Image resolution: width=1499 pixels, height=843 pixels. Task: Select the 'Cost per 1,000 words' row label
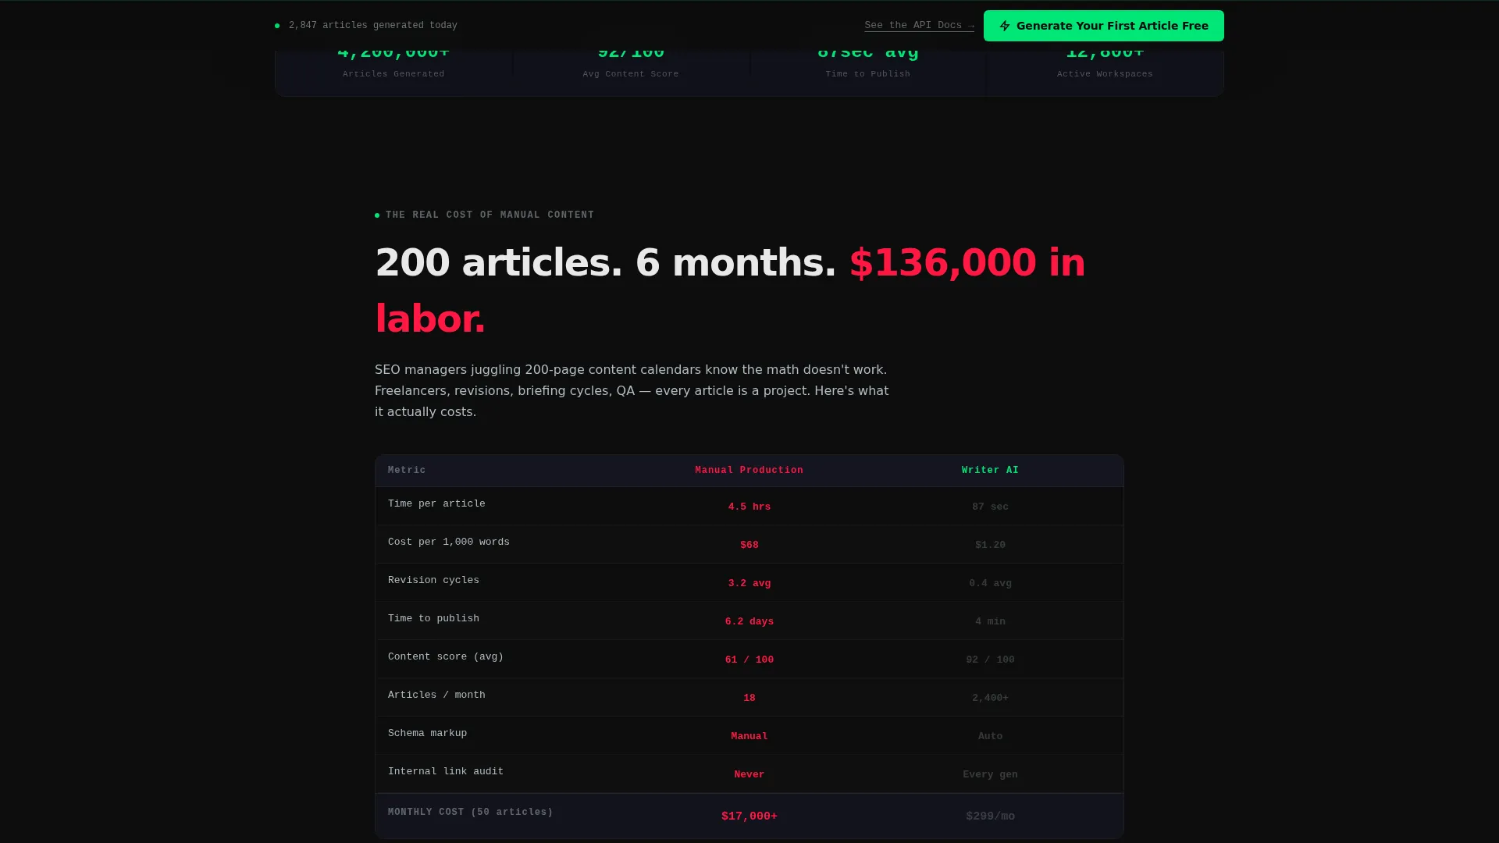449,542
